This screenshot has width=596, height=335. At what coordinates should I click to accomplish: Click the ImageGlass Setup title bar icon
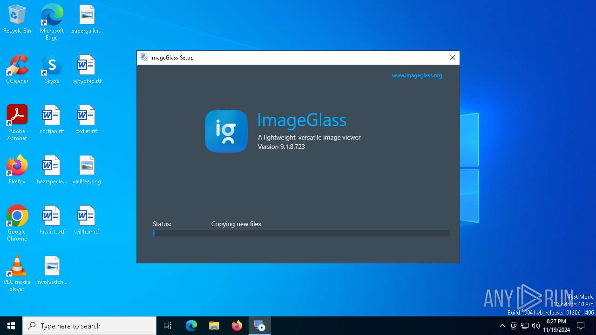144,57
